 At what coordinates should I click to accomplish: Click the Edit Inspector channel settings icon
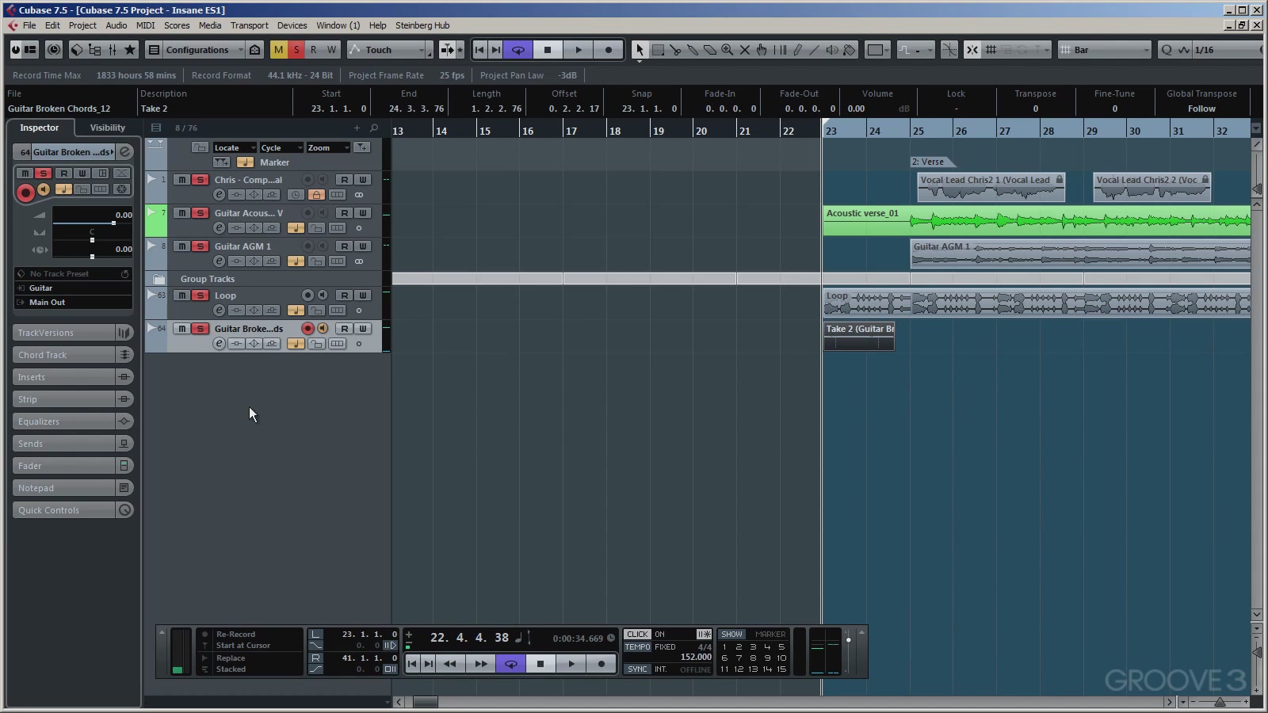124,152
